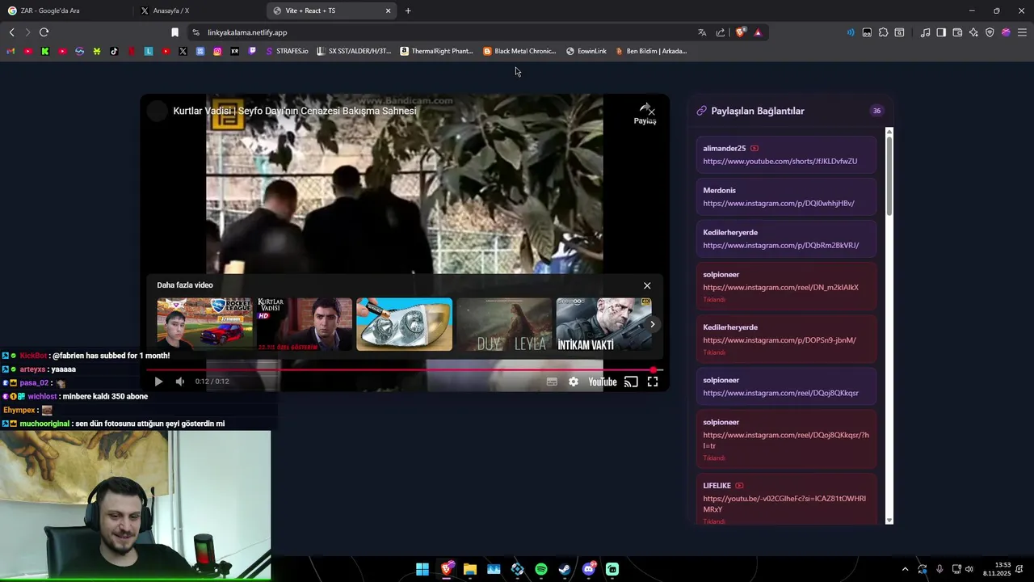Open File Explorer from the taskbar
This screenshot has width=1034, height=582.
point(470,569)
